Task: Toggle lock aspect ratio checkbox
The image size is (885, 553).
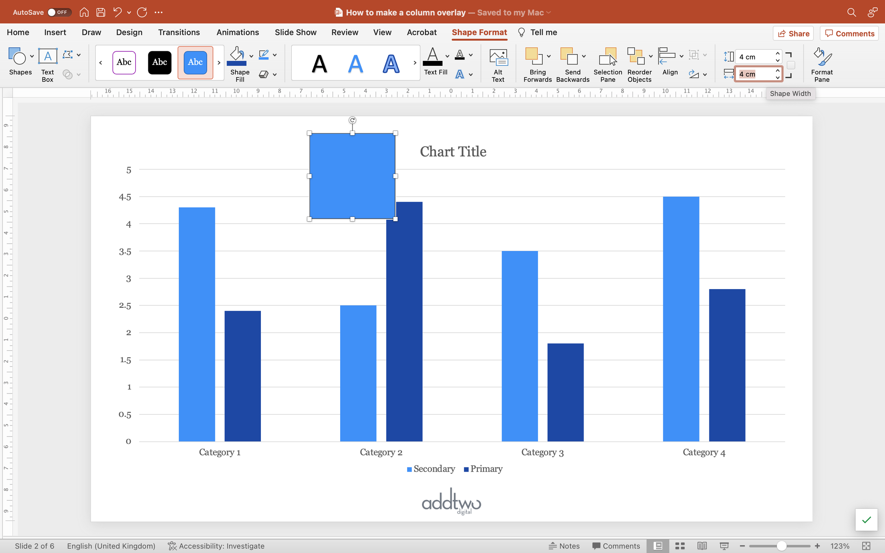Action: pos(790,65)
